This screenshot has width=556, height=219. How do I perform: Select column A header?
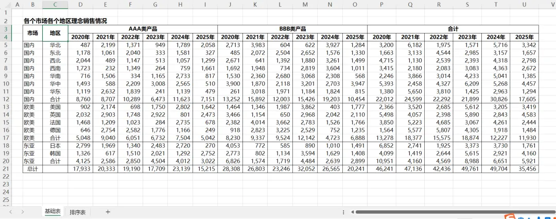point(18,5)
